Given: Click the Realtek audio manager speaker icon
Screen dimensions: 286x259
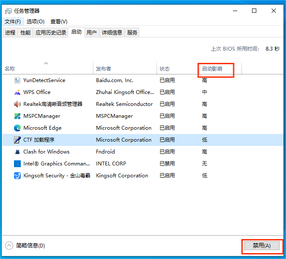Looking at the screenshot, I should coord(17,104).
